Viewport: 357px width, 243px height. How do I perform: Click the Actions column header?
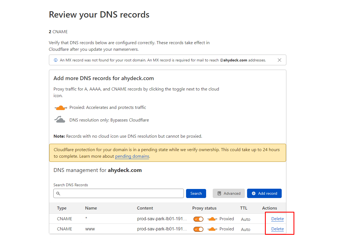(x=270, y=208)
